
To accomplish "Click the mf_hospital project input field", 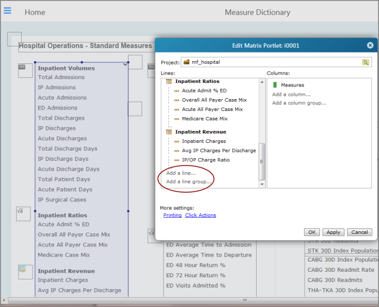I will (x=276, y=62).
